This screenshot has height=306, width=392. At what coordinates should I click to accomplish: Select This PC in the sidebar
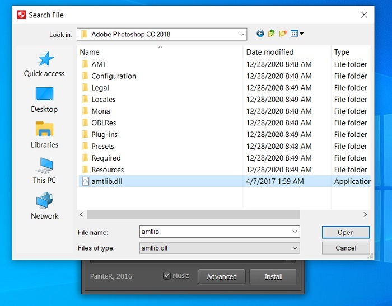[x=44, y=171]
